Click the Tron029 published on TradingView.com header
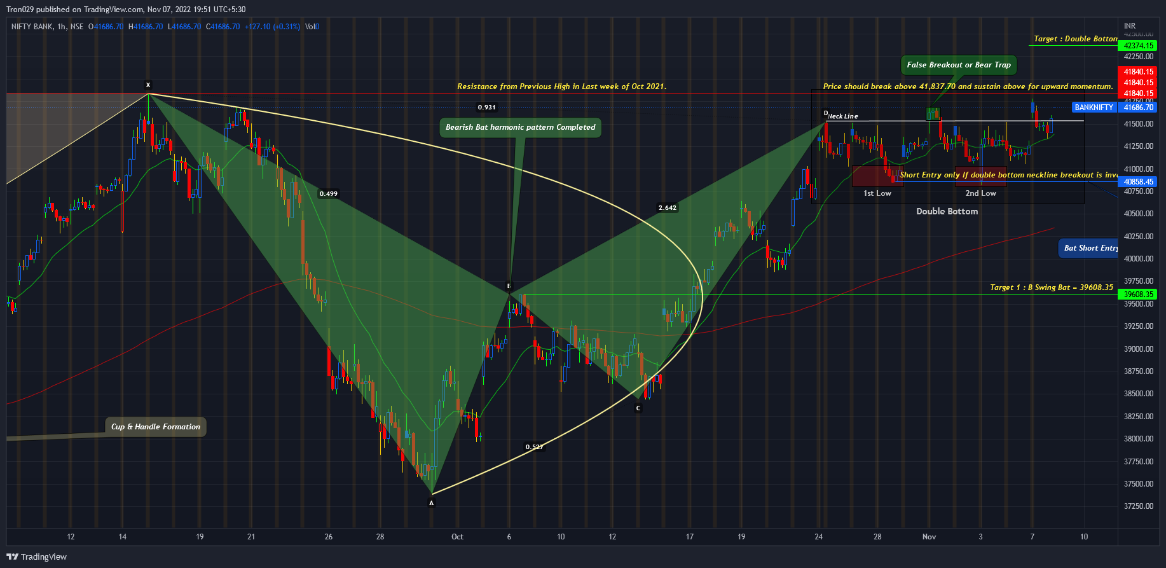The image size is (1166, 568). point(126,10)
